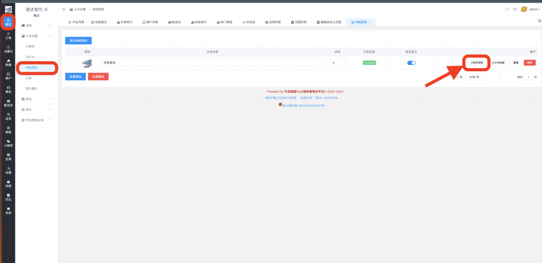Click the tab grid icon at far right

pos(539,21)
